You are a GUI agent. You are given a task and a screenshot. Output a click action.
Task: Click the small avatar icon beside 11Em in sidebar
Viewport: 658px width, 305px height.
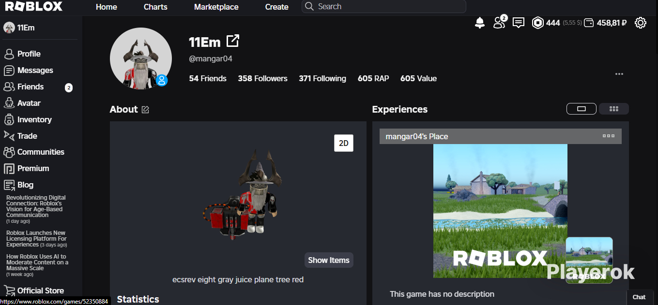[9, 28]
